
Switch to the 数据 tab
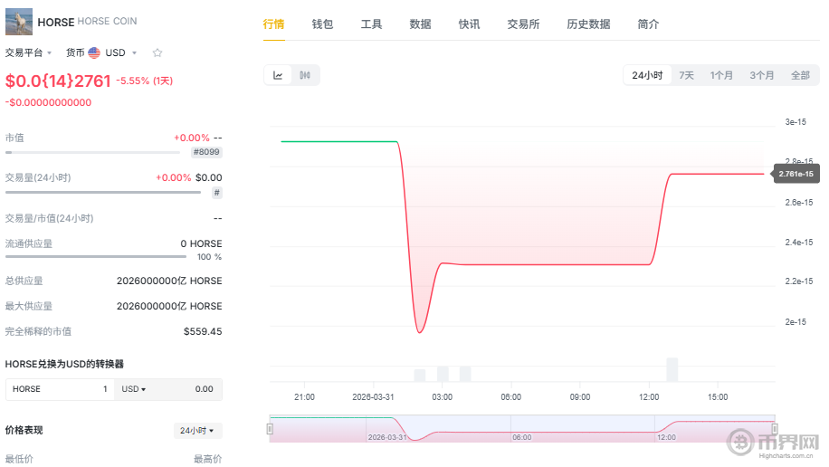click(x=420, y=24)
